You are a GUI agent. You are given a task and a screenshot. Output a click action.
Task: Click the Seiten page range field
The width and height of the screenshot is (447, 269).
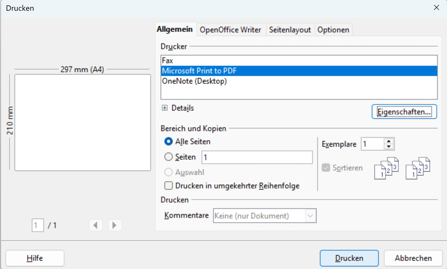click(x=257, y=157)
